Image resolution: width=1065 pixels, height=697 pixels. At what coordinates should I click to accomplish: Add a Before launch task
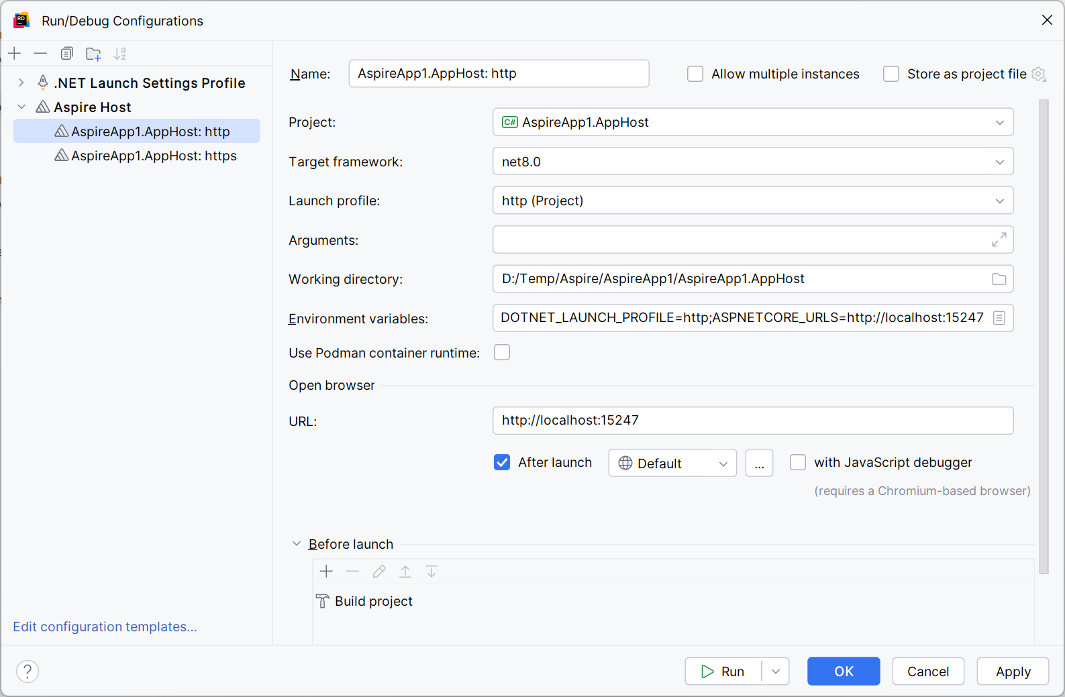tap(327, 572)
